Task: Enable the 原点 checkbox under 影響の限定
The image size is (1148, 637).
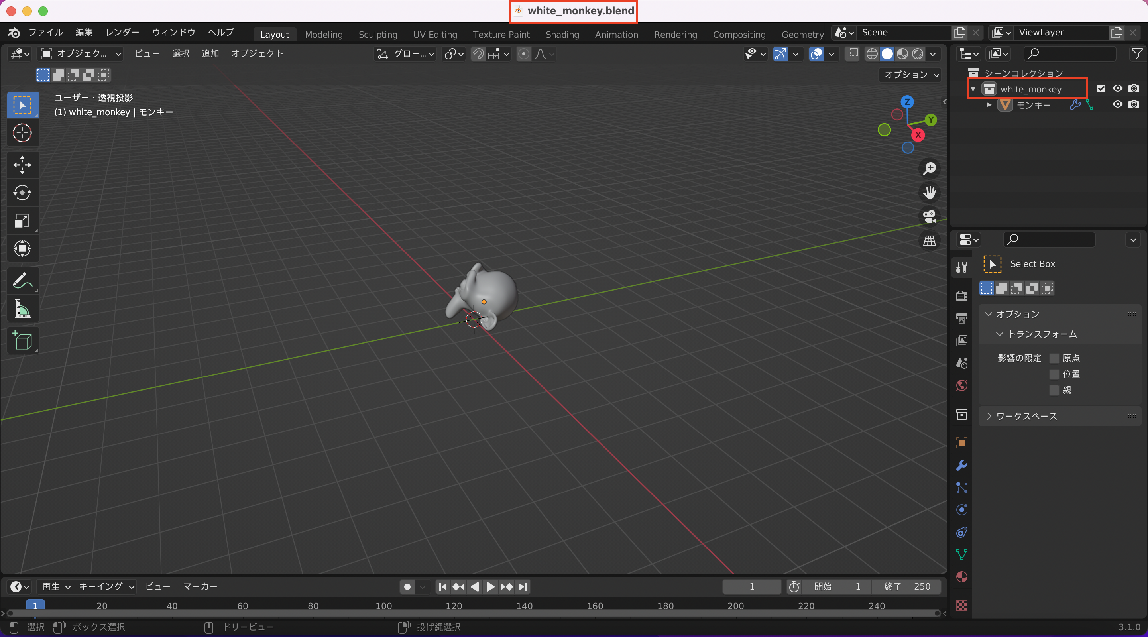Action: point(1054,358)
